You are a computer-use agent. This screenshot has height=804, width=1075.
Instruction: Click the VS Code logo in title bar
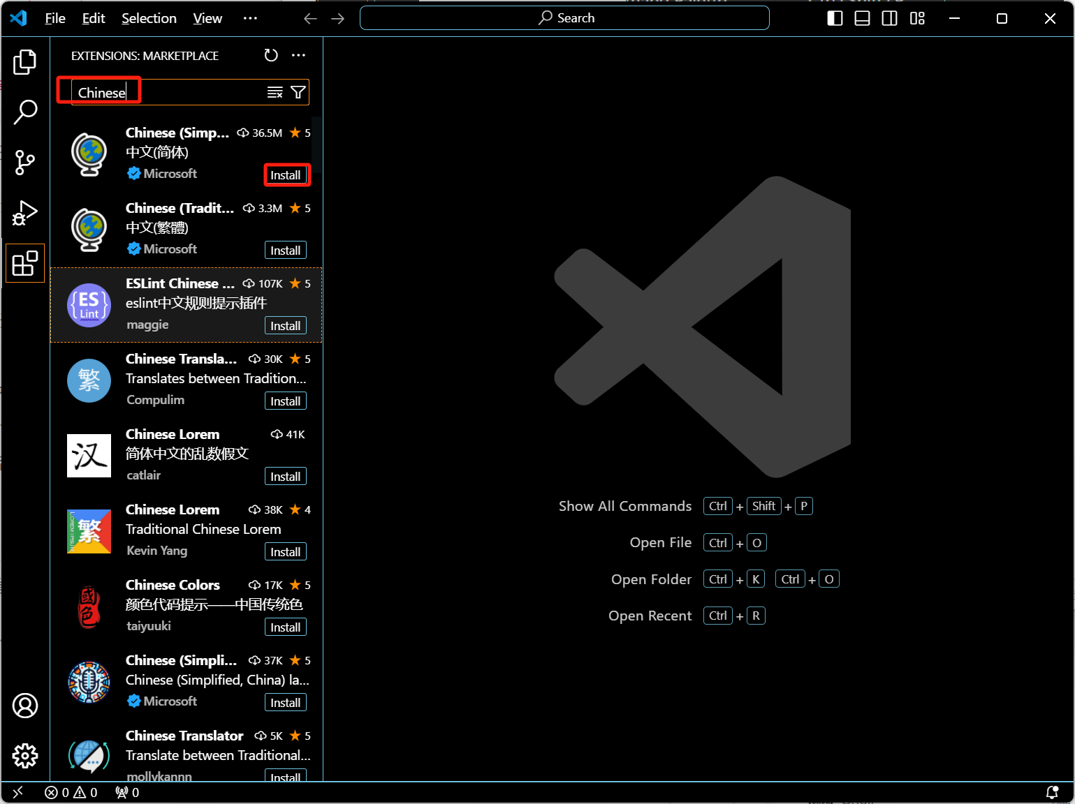coord(19,18)
